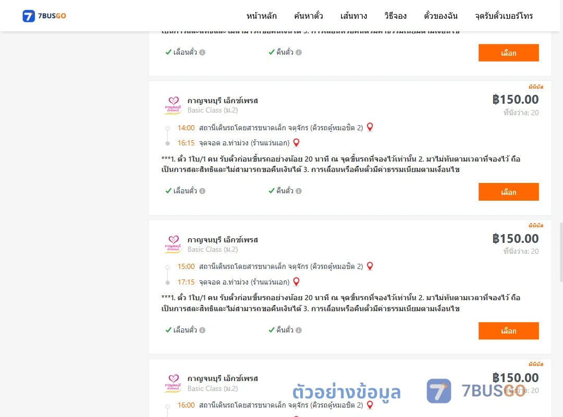Open the ตั๋วของฉัน menu item
The width and height of the screenshot is (563, 417).
(x=440, y=16)
